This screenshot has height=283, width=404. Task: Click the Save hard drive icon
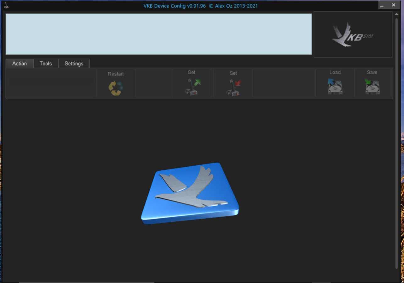click(372, 87)
